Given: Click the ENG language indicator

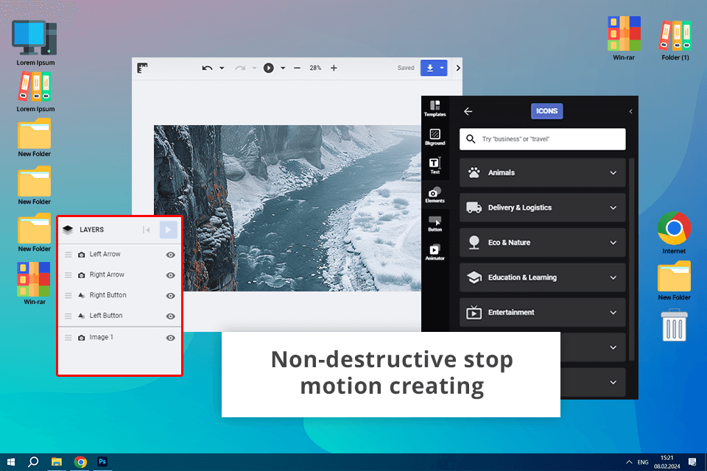Looking at the screenshot, I should pyautogui.click(x=643, y=462).
